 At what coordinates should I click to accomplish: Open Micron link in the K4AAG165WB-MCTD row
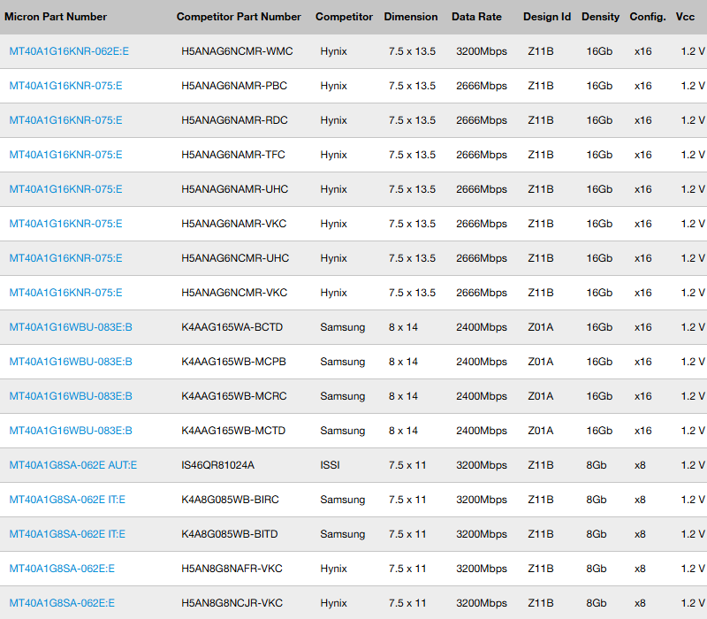coord(71,431)
